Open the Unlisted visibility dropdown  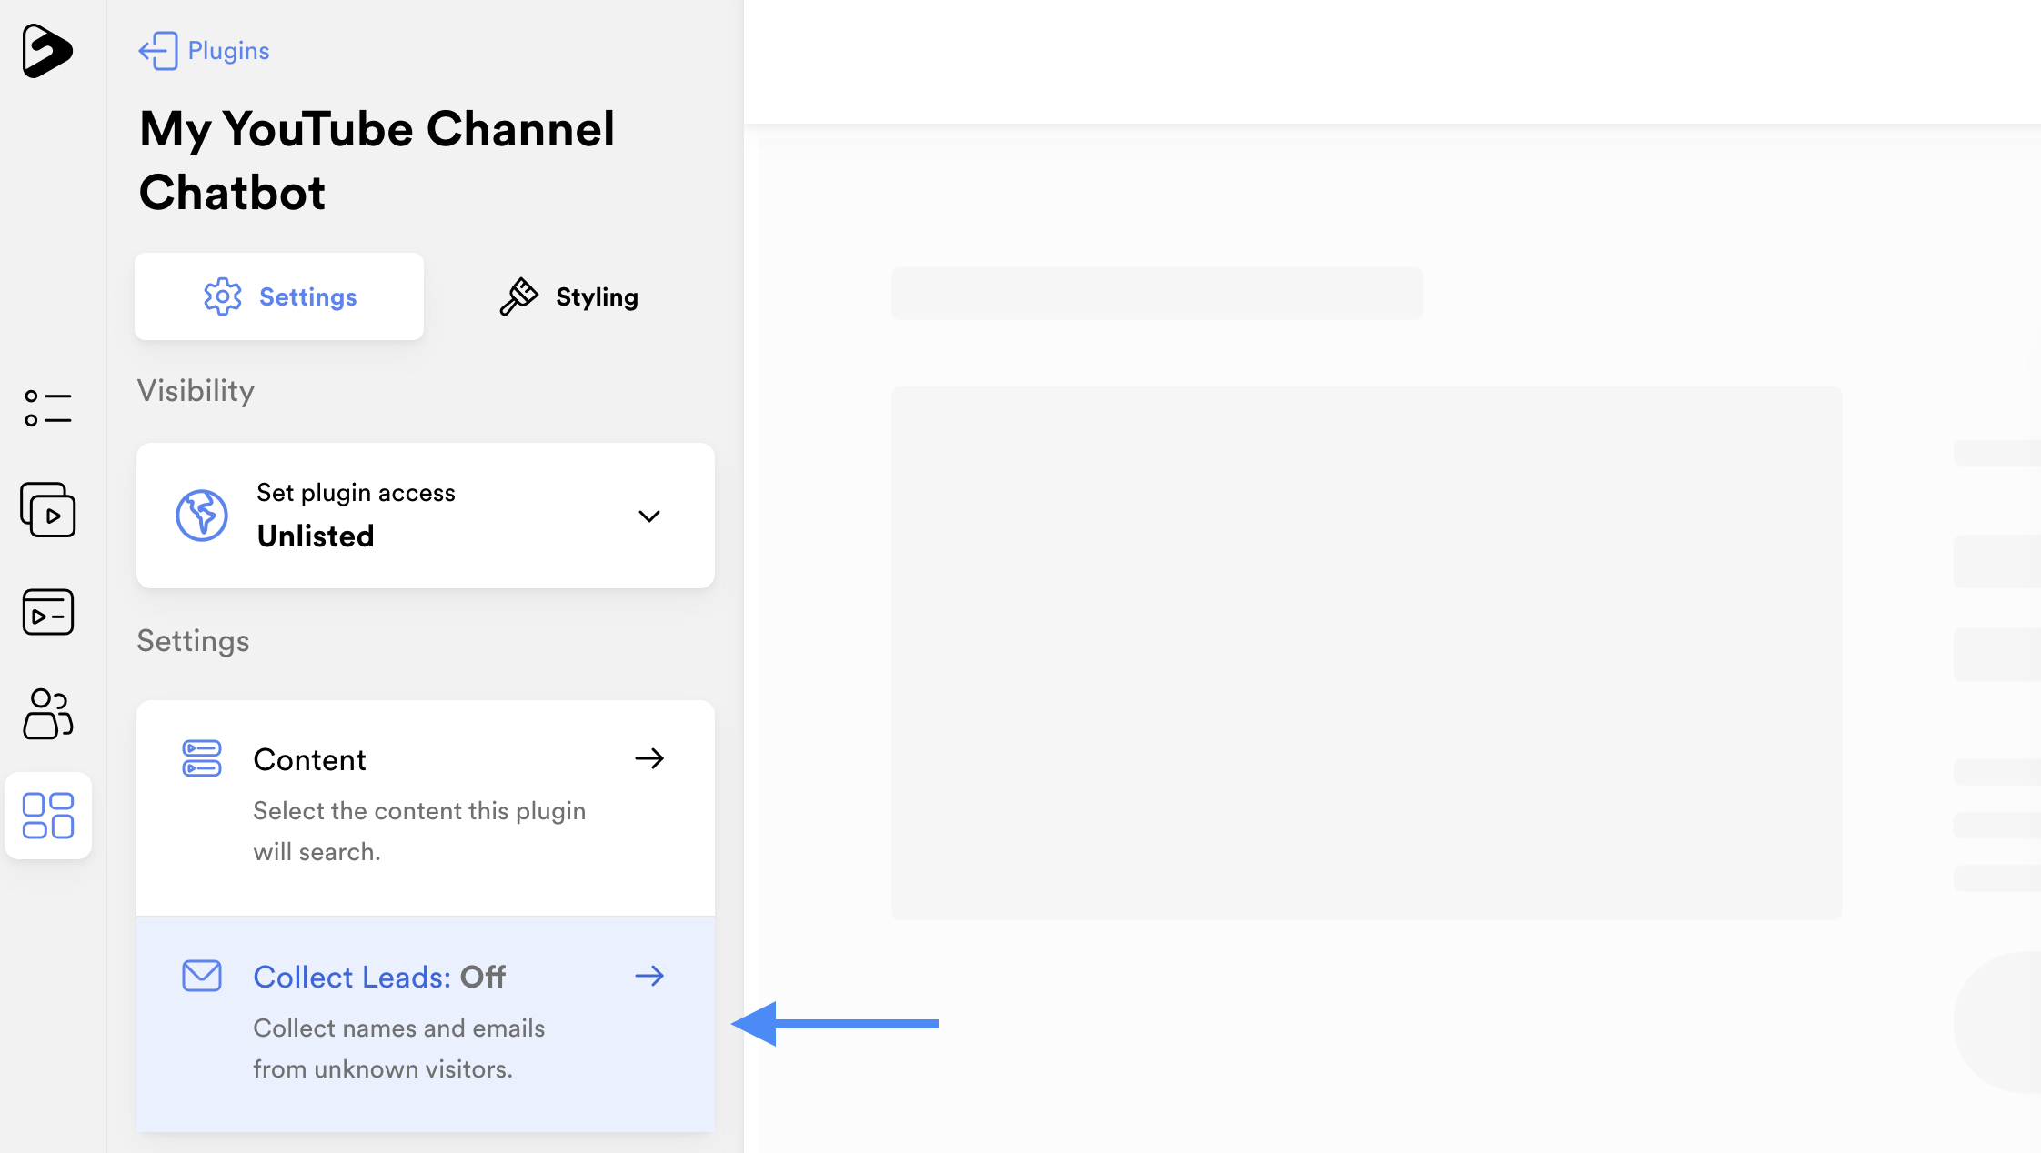[426, 516]
